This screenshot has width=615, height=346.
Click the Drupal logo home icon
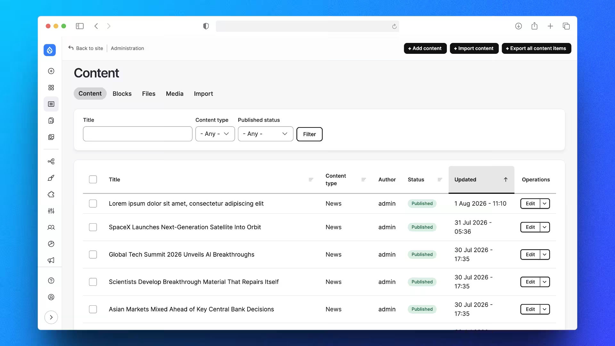pos(50,50)
